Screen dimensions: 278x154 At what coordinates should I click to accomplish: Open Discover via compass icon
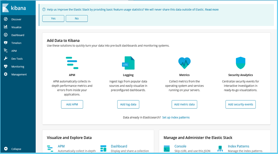[6, 19]
